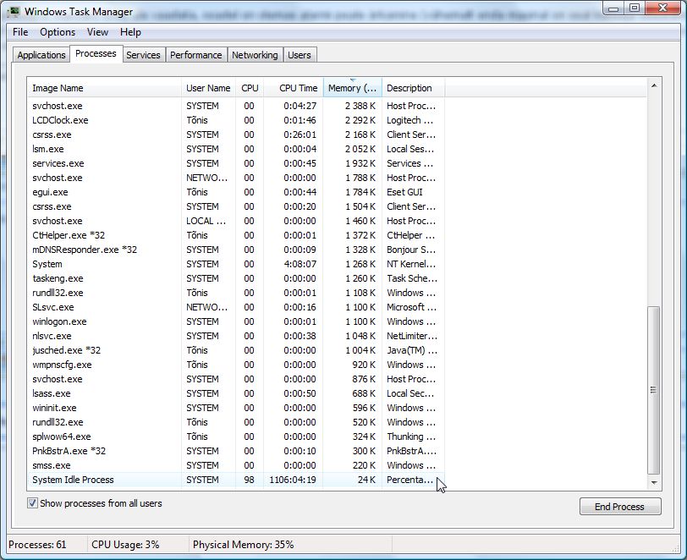Open the Networking tab

tap(255, 55)
